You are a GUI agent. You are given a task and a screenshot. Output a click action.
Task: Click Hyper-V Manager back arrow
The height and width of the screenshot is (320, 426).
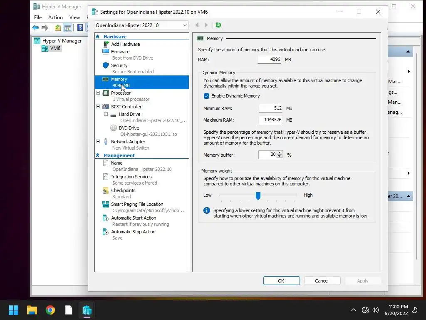[35, 27]
